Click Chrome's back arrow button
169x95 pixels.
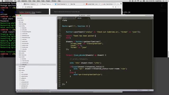click(x=18, y=7)
